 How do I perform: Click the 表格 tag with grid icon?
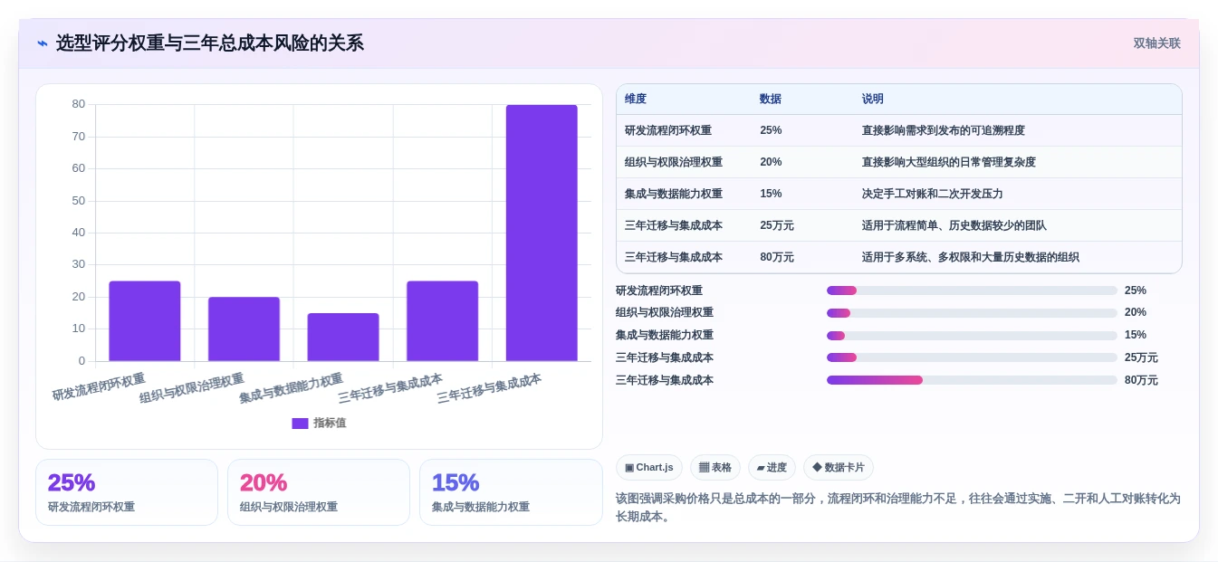(x=715, y=468)
